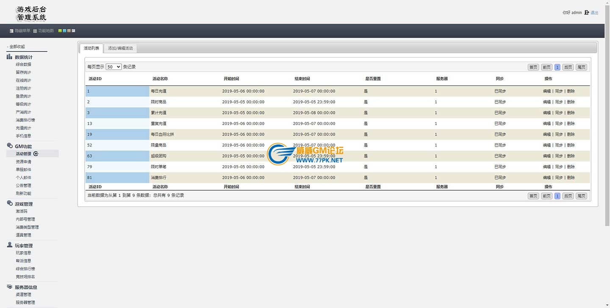The width and height of the screenshot is (610, 308).
Task: Click the 功能地图 function map icon
Action: (x=35, y=31)
